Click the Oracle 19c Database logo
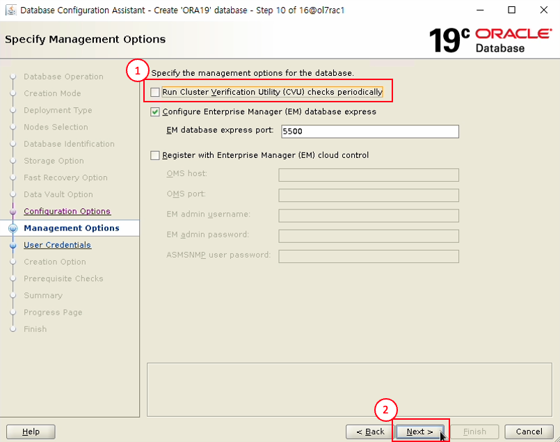The image size is (560, 442). click(x=490, y=40)
